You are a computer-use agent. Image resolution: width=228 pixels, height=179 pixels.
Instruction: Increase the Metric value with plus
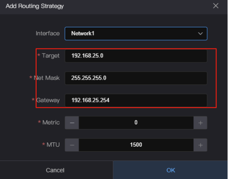(x=200, y=123)
